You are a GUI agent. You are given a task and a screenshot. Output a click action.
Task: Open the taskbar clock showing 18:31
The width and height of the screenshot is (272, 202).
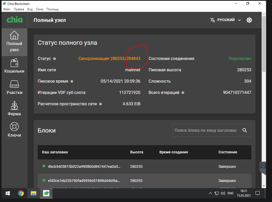pyautogui.click(x=244, y=193)
